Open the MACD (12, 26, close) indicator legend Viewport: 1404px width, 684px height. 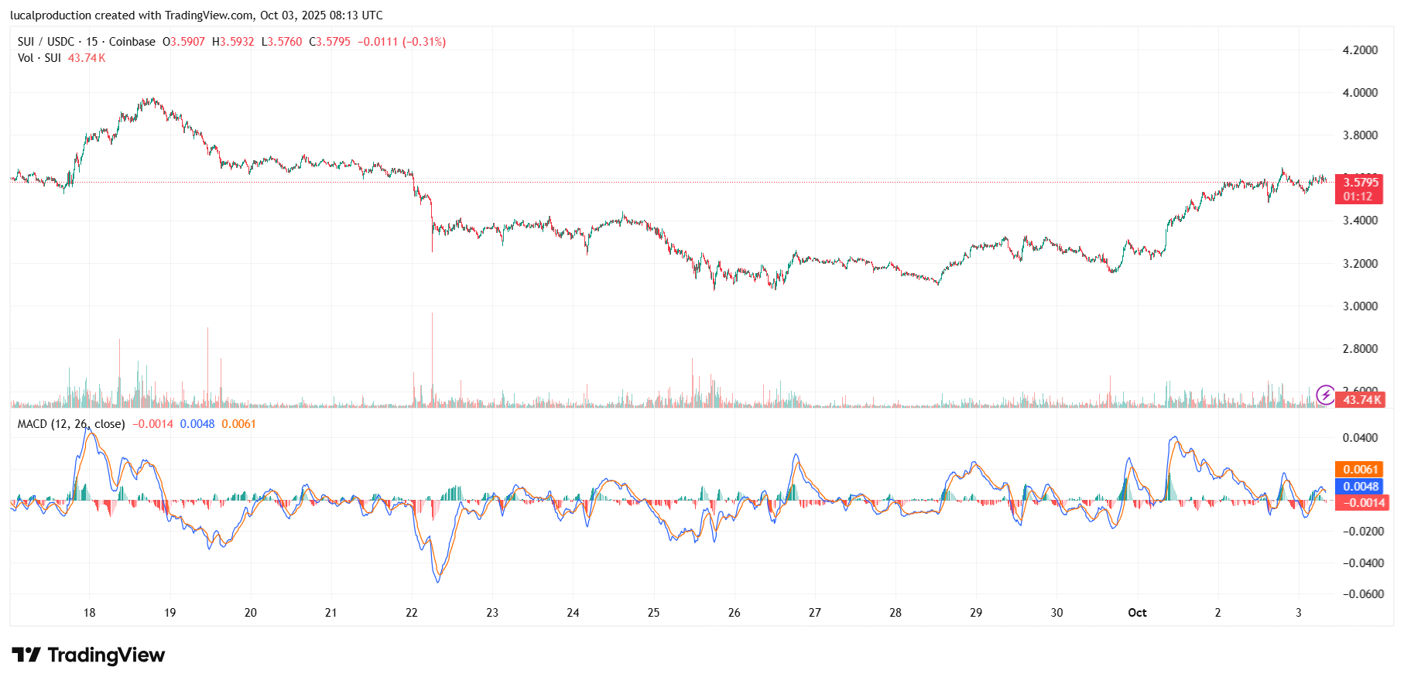pyautogui.click(x=70, y=424)
